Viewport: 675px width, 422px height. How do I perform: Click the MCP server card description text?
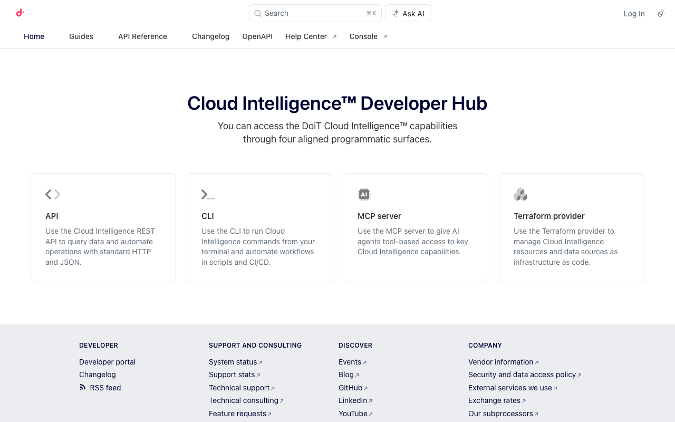[413, 241]
